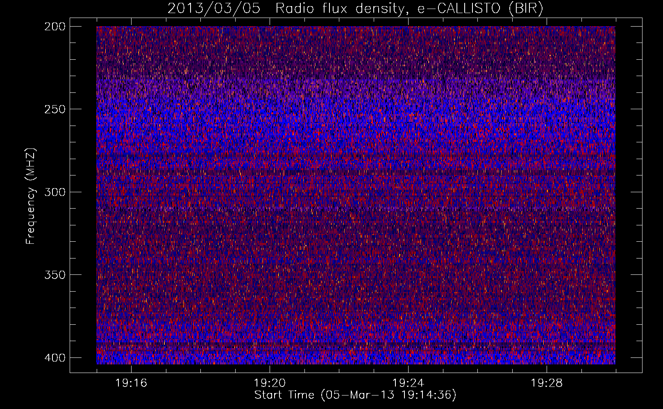
Task: Click the 300 frequency tick label
Action: pos(54,192)
